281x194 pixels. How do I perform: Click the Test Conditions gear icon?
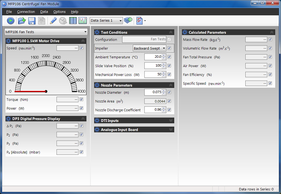click(x=97, y=32)
